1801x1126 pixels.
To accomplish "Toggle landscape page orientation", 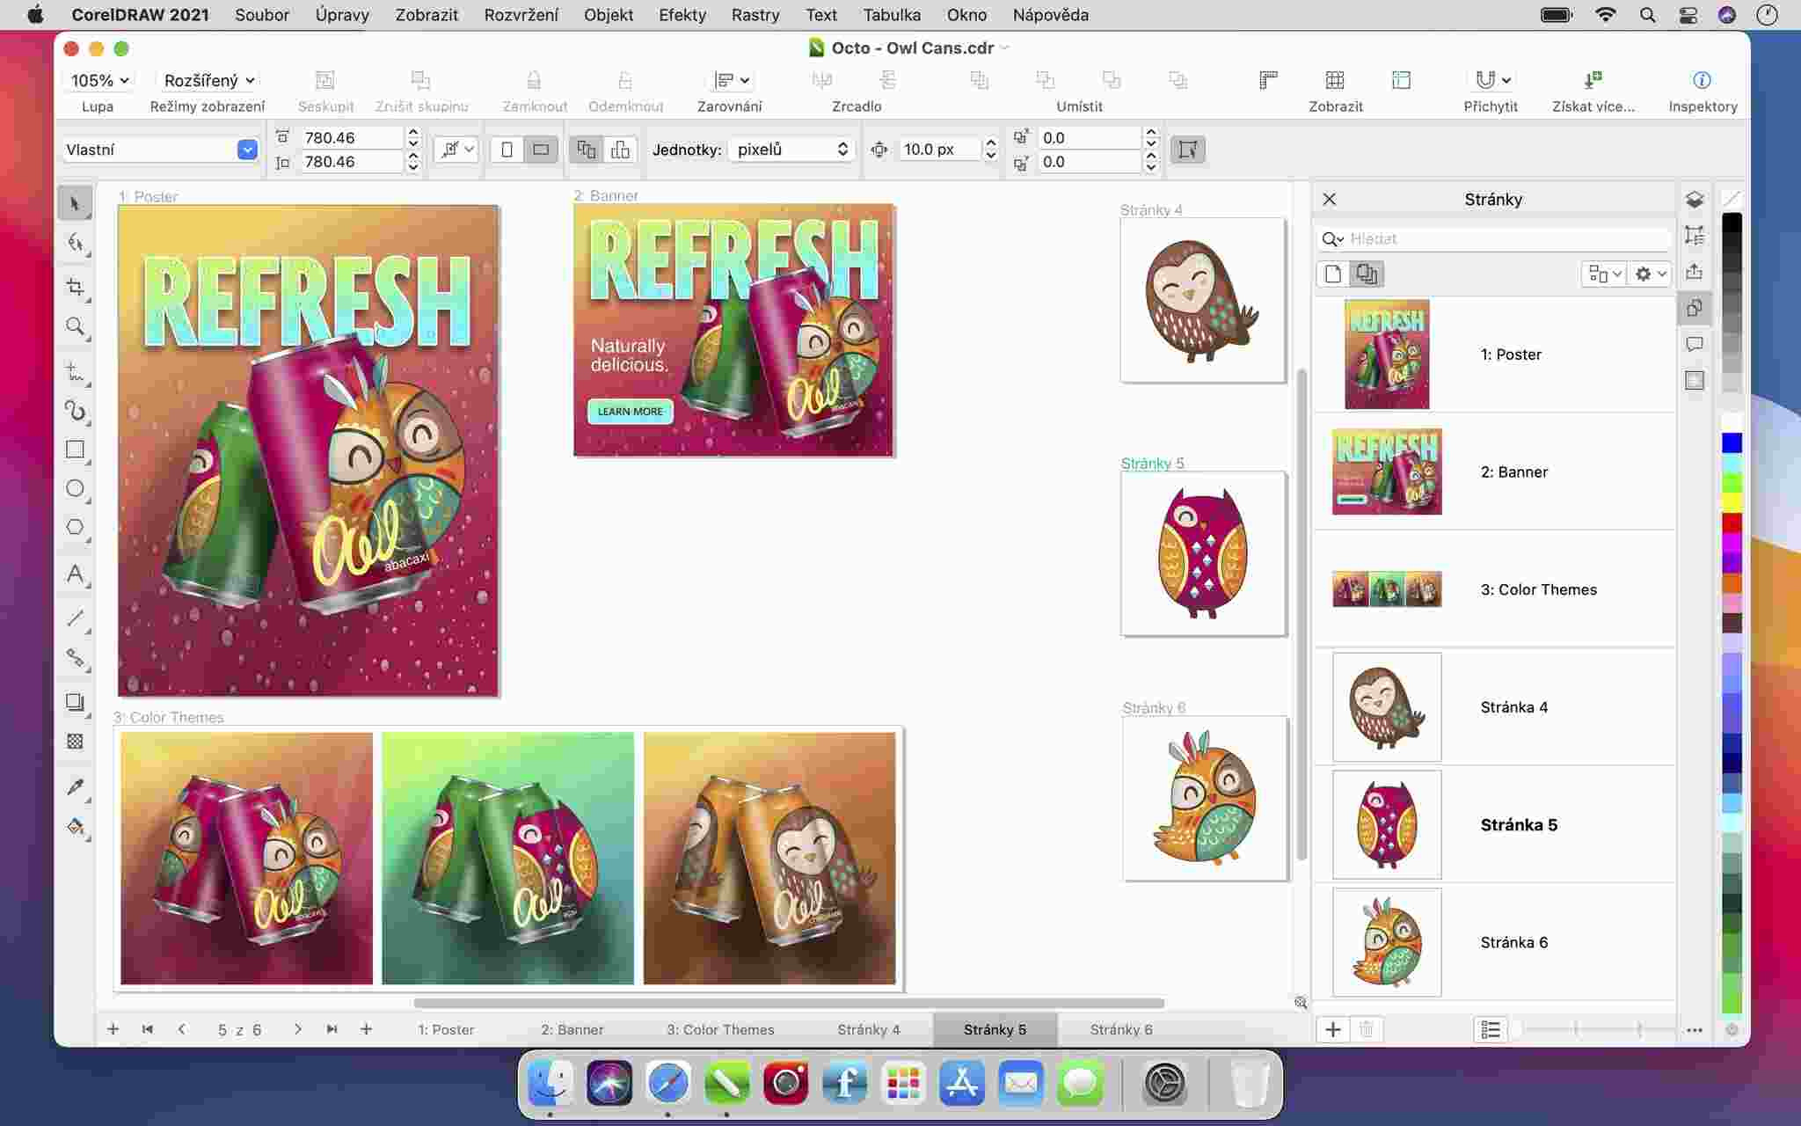I will coord(541,150).
